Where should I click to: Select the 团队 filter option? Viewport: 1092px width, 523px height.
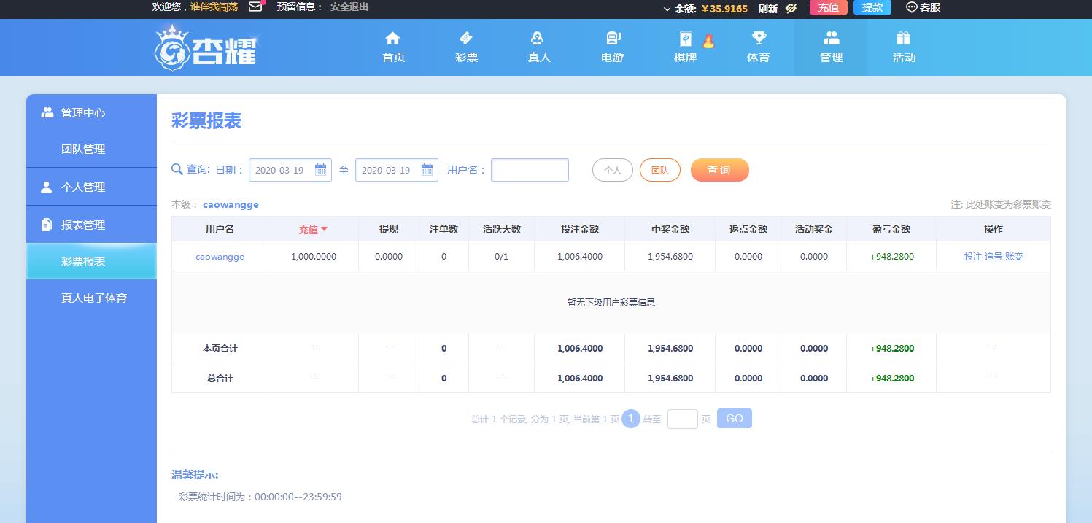pos(659,170)
